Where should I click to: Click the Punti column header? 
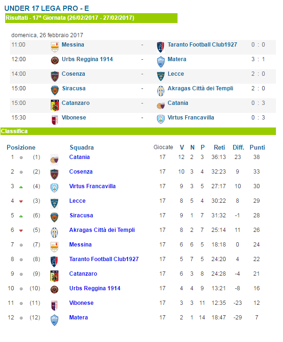click(x=257, y=147)
